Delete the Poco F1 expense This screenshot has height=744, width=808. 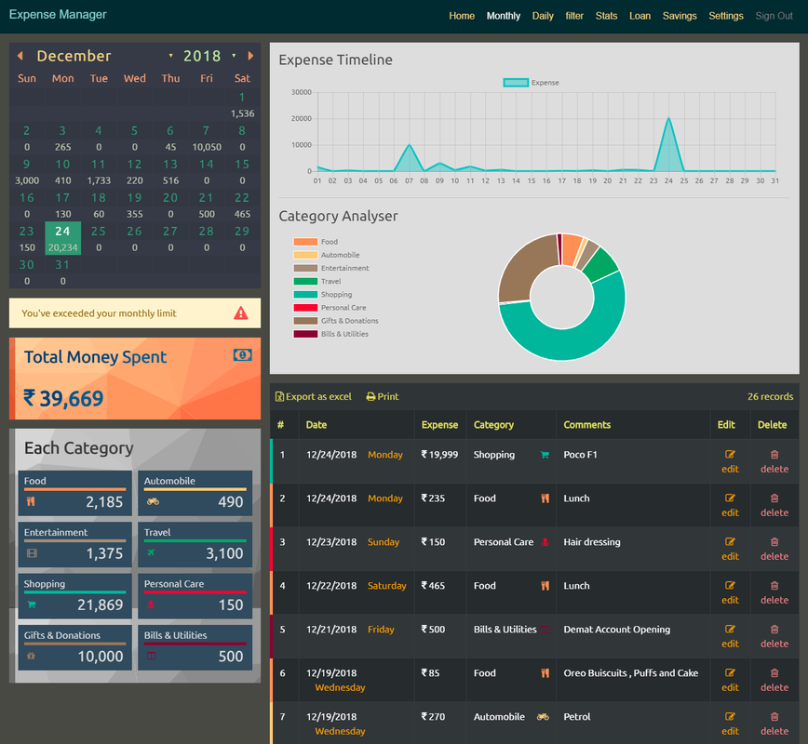point(774,461)
